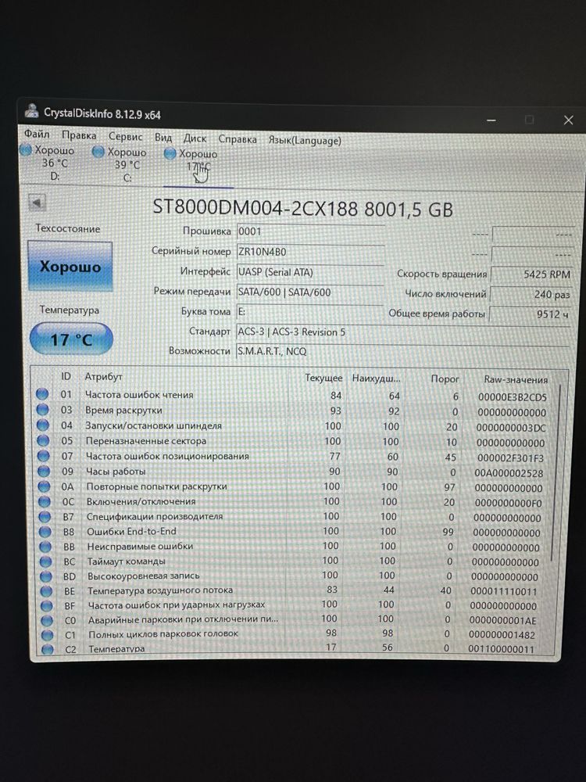Click raw value 00A000002528

pyautogui.click(x=509, y=473)
